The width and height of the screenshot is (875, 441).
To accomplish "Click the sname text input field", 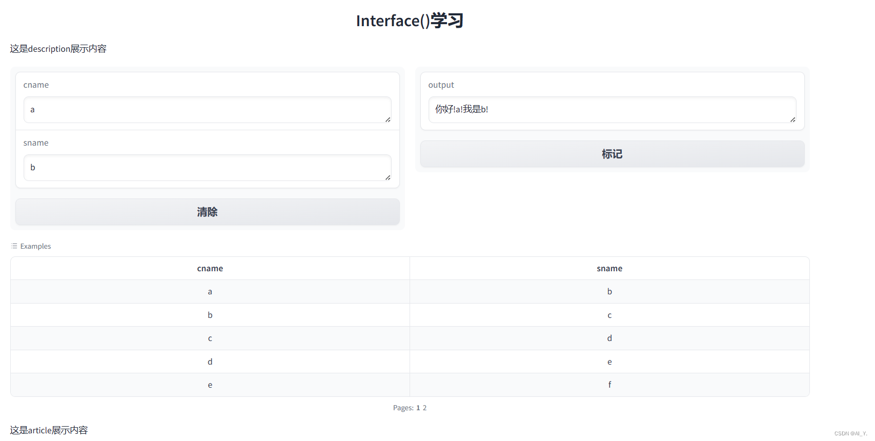I will pos(207,168).
